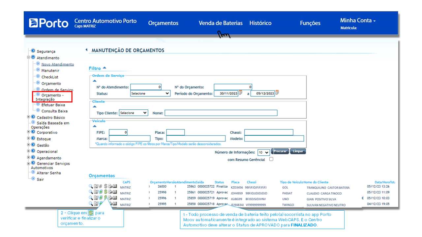Click plate cell KZD3456
Image resolution: width=422 pixels, height=237 pixels.
[237, 187]
